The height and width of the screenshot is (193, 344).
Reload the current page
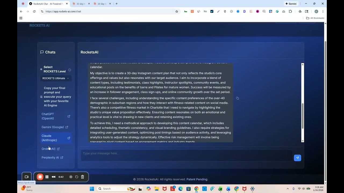[34, 12]
